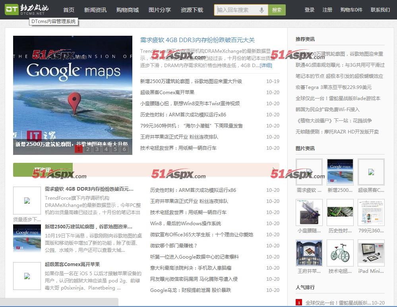Click the green 搜索 search button
Image resolution: width=397 pixels, height=307 pixels.
[x=277, y=10]
